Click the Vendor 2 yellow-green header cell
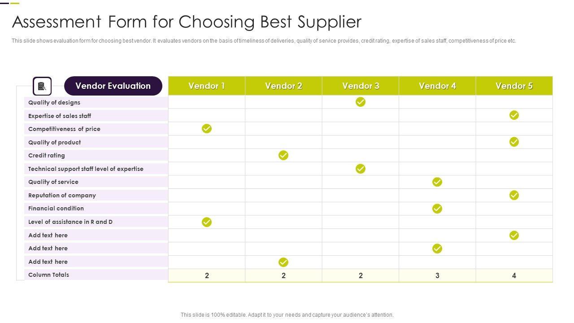This screenshot has width=574, height=323. (283, 86)
